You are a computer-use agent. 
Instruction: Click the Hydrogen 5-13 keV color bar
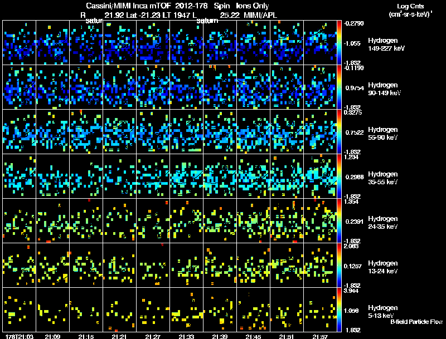(x=339, y=309)
